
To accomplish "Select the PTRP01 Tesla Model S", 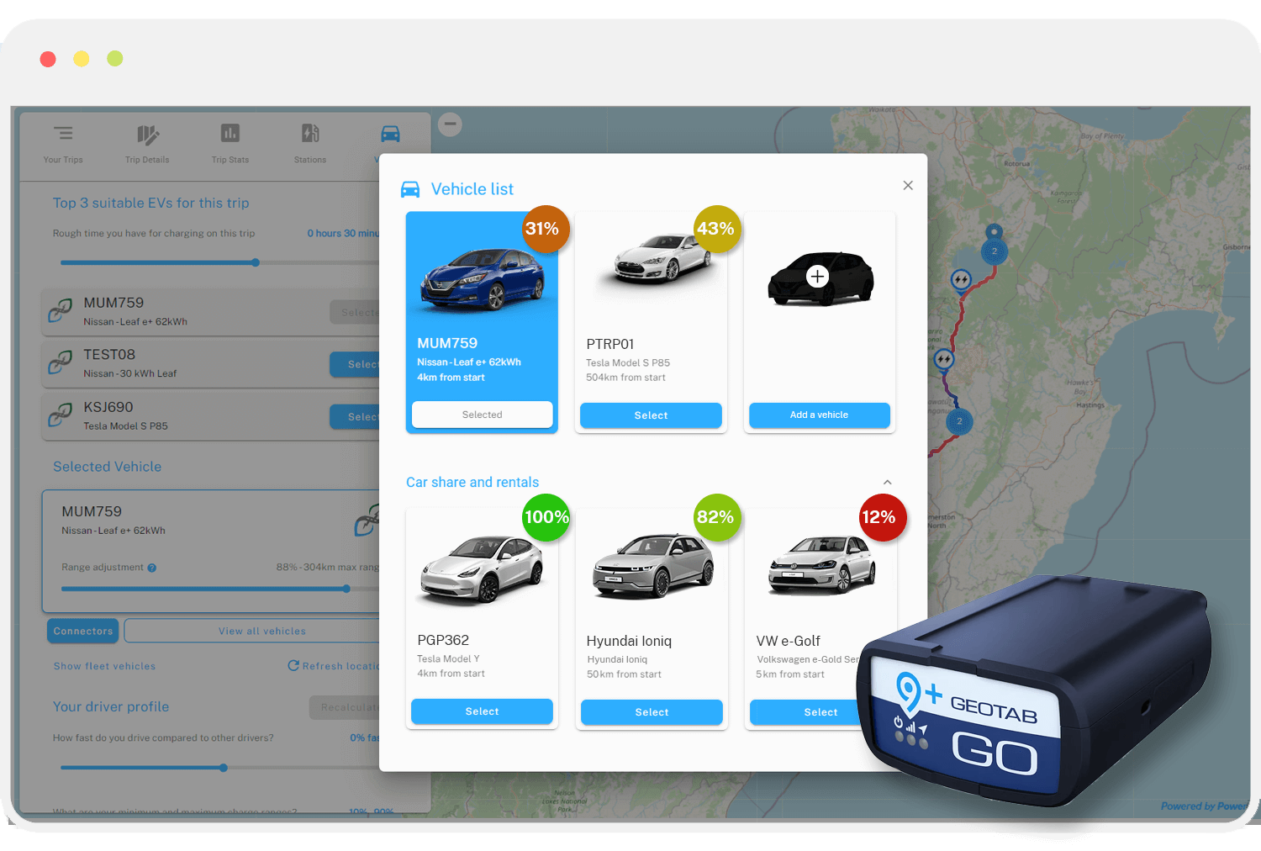I will [651, 415].
